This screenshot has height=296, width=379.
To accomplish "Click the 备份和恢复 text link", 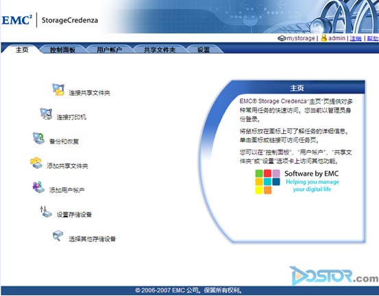I will click(x=64, y=142).
